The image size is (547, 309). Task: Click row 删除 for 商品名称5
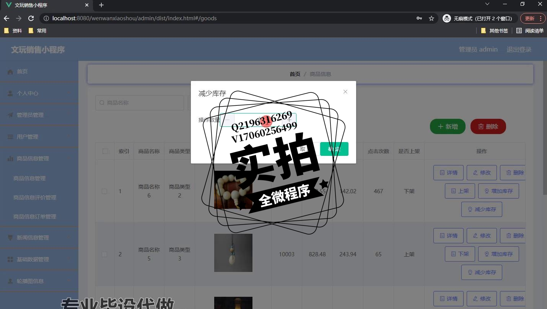click(513, 236)
